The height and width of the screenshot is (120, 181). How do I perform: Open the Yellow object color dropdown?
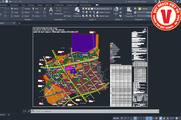[148, 9]
